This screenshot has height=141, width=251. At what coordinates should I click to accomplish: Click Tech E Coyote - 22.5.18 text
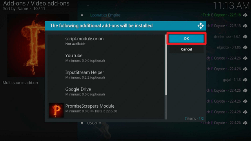pyautogui.click(x=221, y=15)
